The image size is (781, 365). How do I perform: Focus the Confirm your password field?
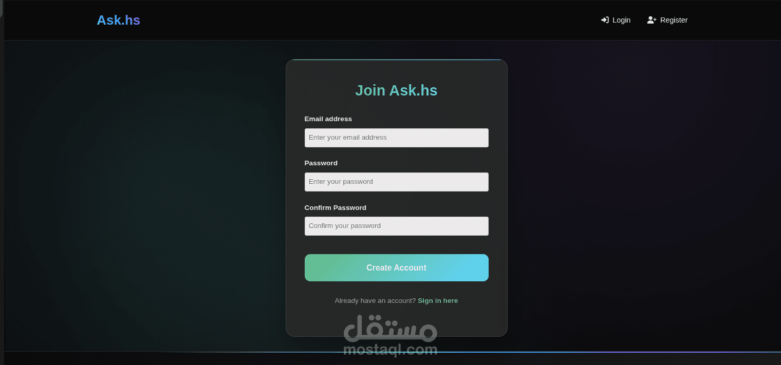tap(396, 226)
